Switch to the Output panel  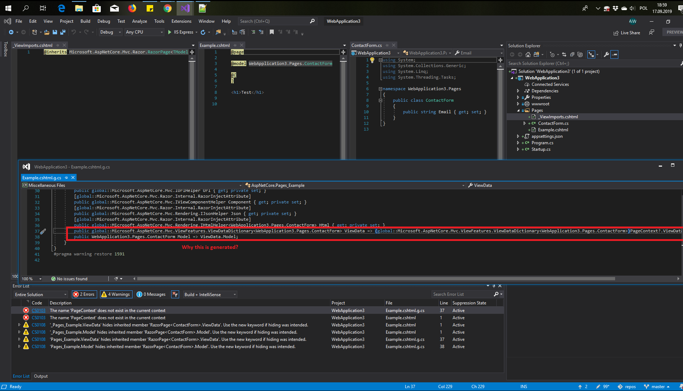pos(40,376)
